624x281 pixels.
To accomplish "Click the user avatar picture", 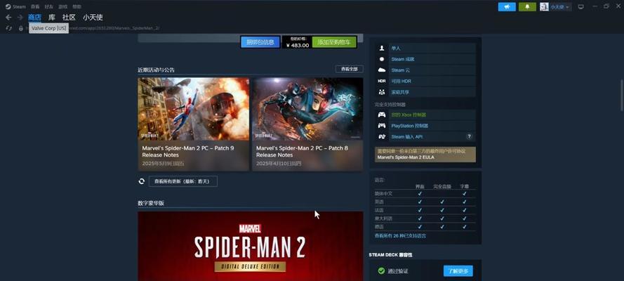I will coord(544,7).
